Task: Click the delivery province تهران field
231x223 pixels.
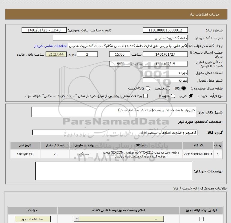Action: click(x=165, y=73)
